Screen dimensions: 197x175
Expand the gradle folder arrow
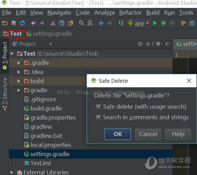[x=19, y=90]
